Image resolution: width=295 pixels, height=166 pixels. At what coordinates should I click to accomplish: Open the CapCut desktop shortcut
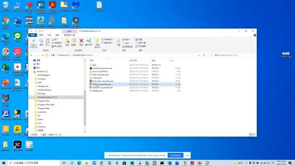pyautogui.click(x=18, y=146)
